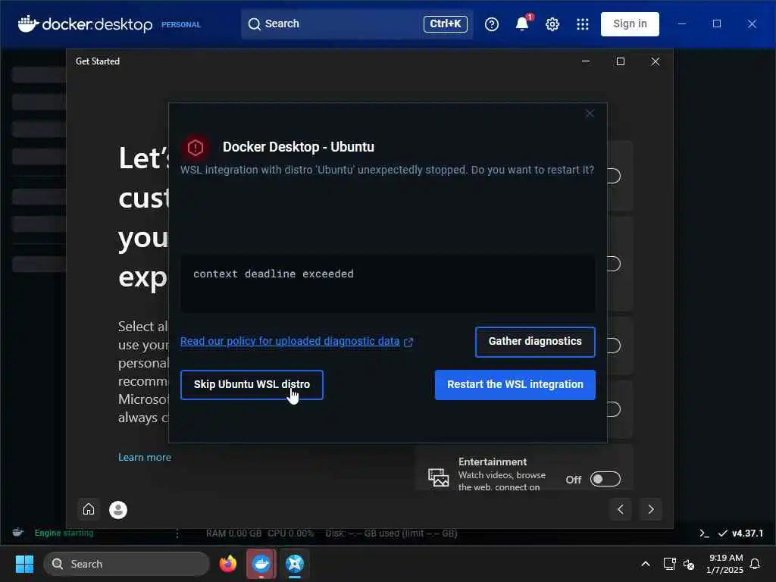Screen dimensions: 776x582
Task: Click the context deadline exceeded message box
Action: [x=387, y=283]
